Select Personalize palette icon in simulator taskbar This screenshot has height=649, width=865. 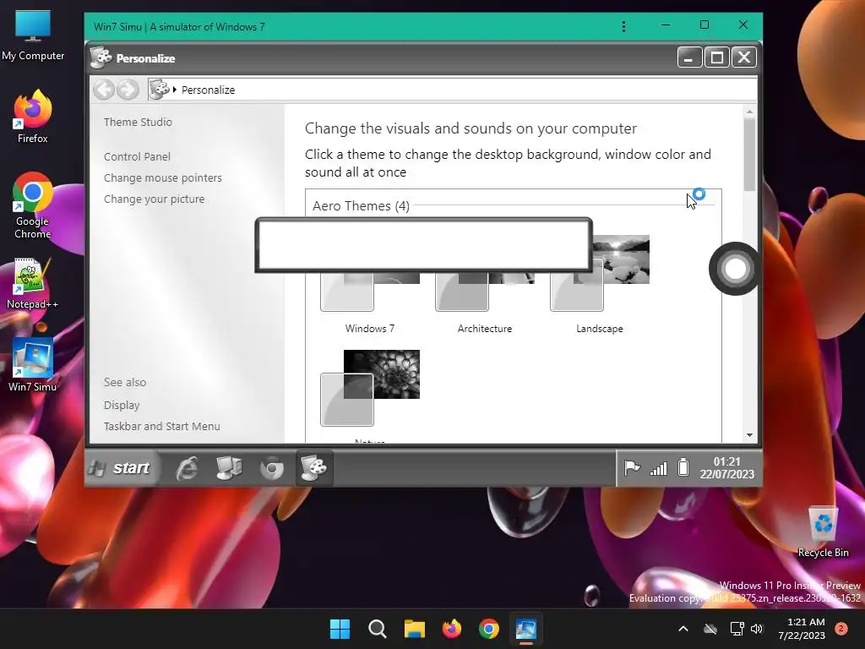(x=314, y=468)
